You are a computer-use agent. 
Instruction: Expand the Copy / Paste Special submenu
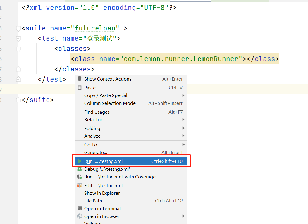tap(105, 95)
